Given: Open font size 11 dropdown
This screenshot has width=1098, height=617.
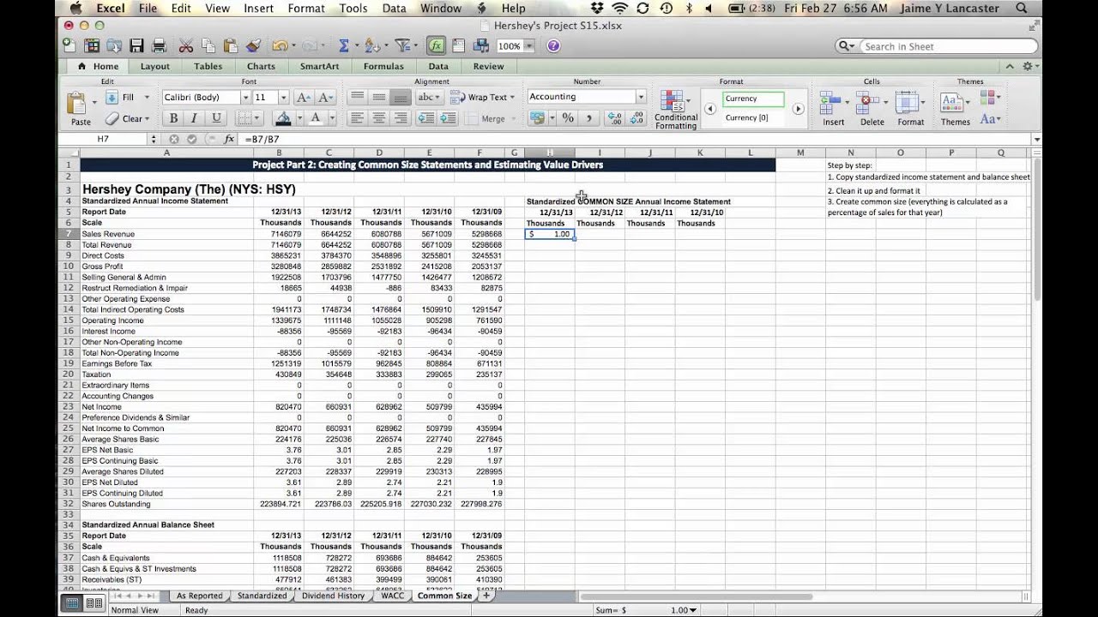Looking at the screenshot, I should coord(285,98).
